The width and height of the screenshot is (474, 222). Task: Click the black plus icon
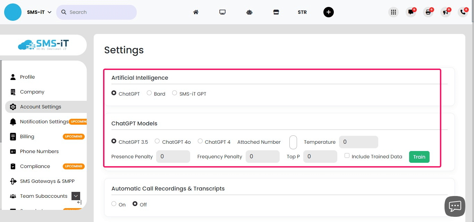328,12
